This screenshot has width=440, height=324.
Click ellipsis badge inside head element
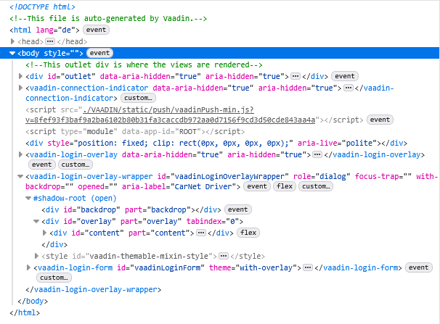(50, 41)
